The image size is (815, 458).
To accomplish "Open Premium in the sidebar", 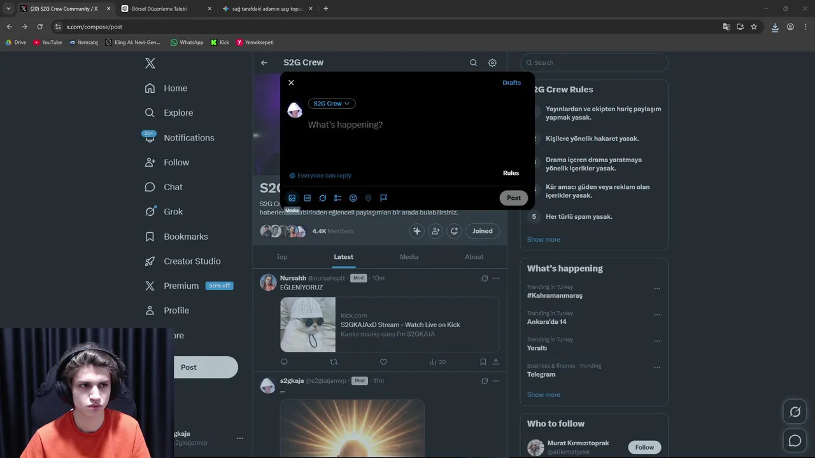I will 188,286.
